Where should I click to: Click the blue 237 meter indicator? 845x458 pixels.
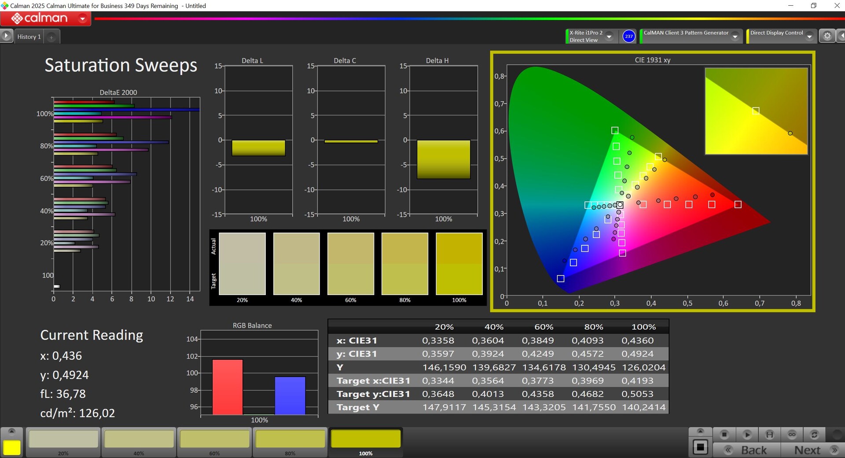pyautogui.click(x=629, y=36)
